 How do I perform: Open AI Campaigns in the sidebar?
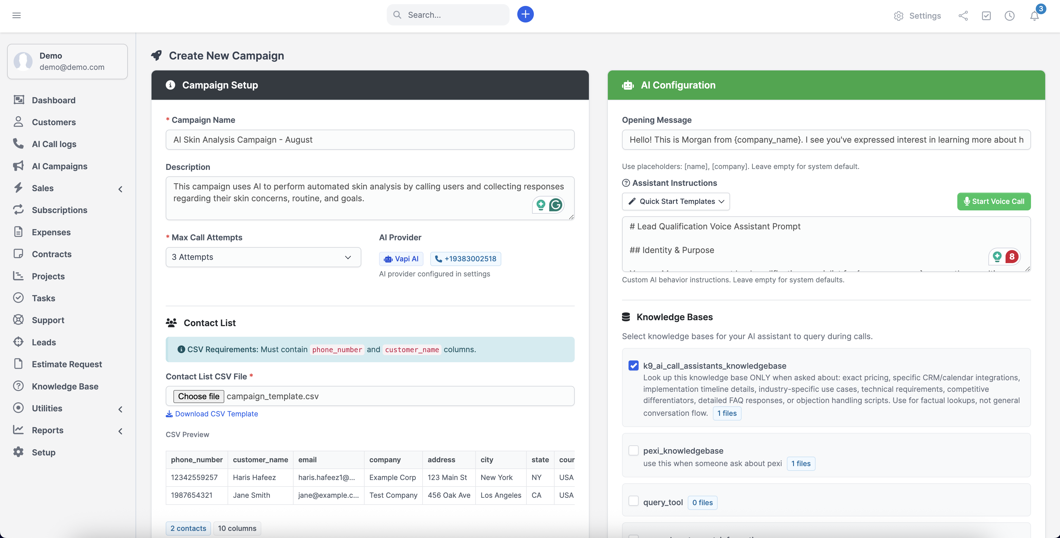[x=59, y=166]
